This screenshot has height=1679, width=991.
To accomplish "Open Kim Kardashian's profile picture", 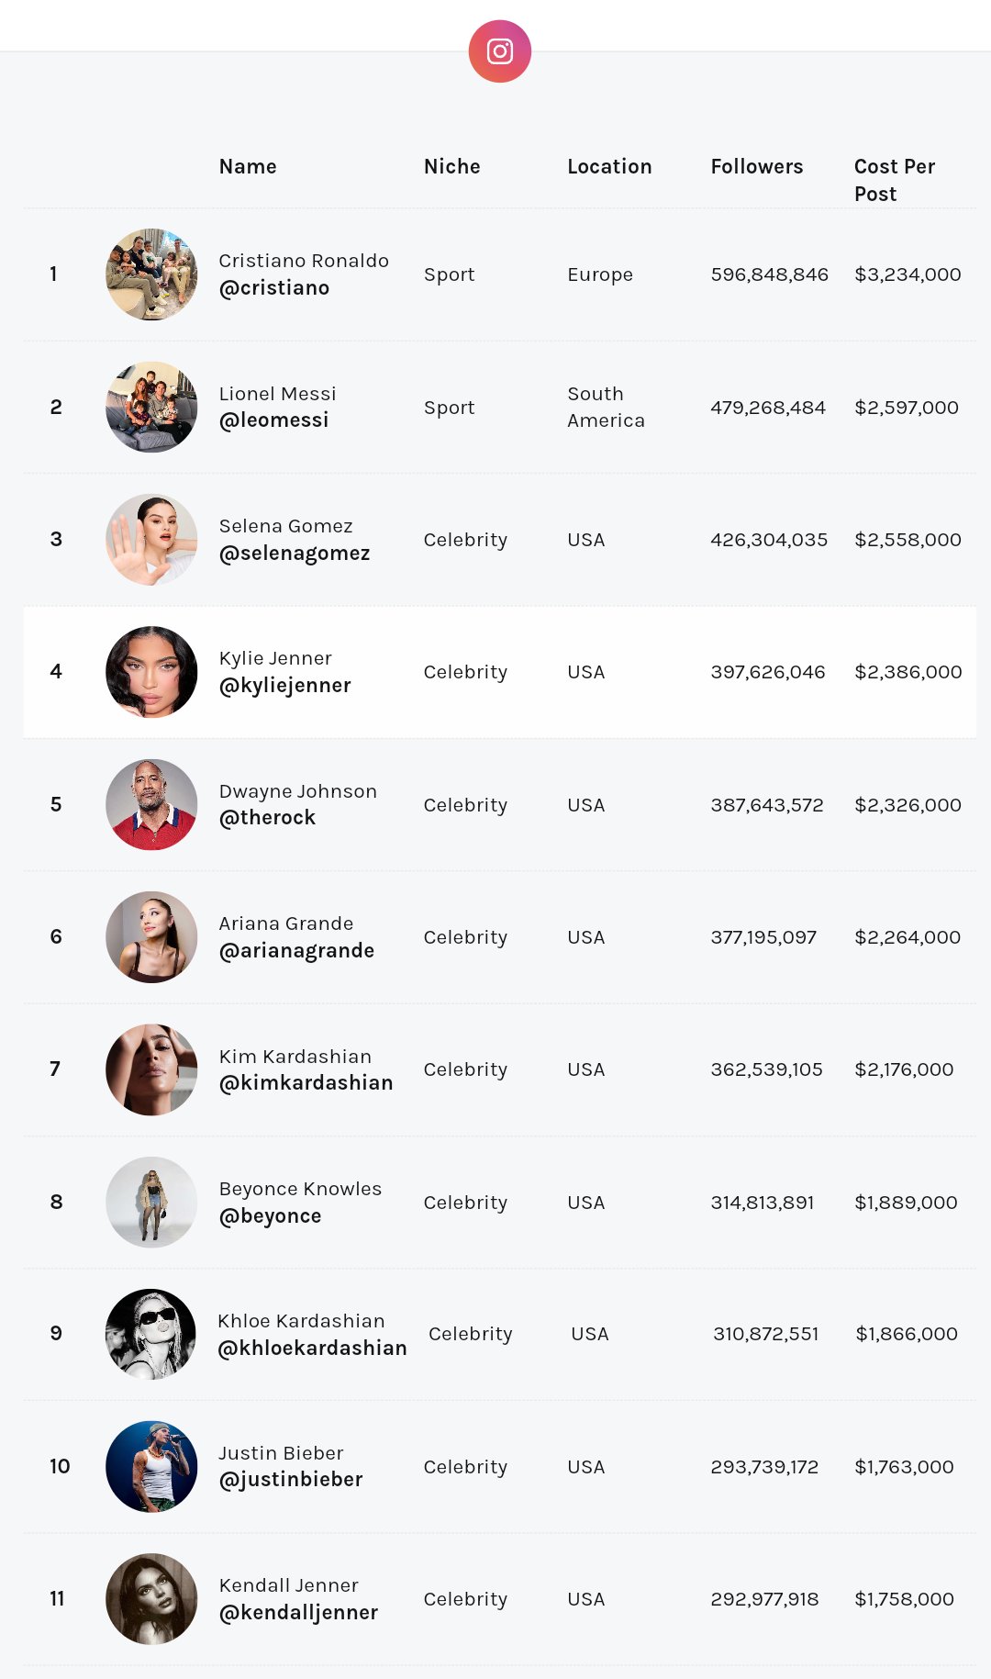I will pos(151,1069).
